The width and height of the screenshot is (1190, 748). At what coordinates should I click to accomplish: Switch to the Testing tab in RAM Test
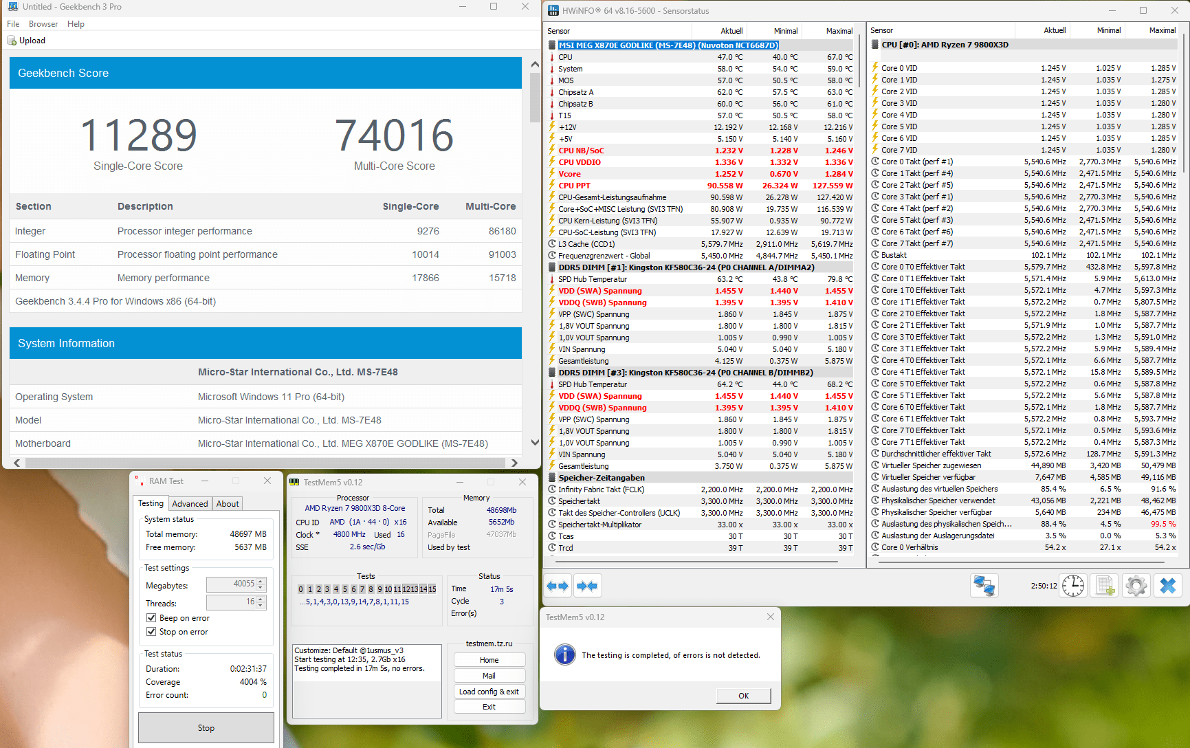[151, 503]
